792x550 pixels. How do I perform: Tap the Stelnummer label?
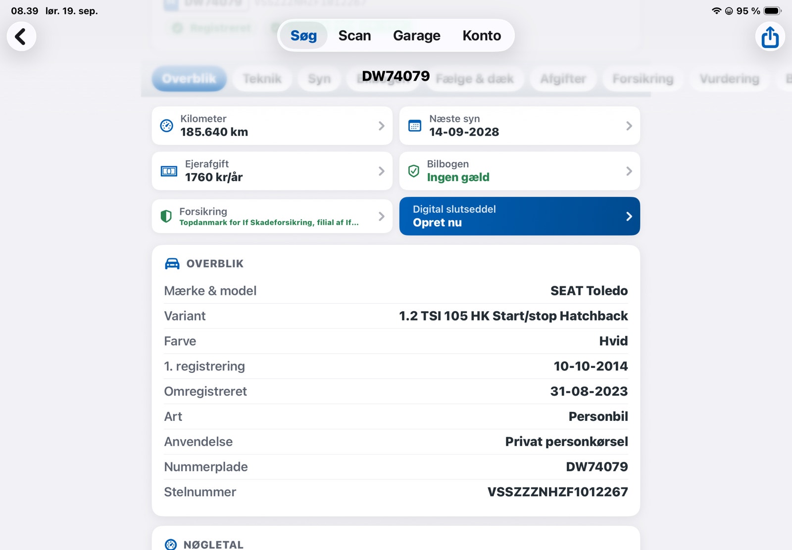point(200,492)
